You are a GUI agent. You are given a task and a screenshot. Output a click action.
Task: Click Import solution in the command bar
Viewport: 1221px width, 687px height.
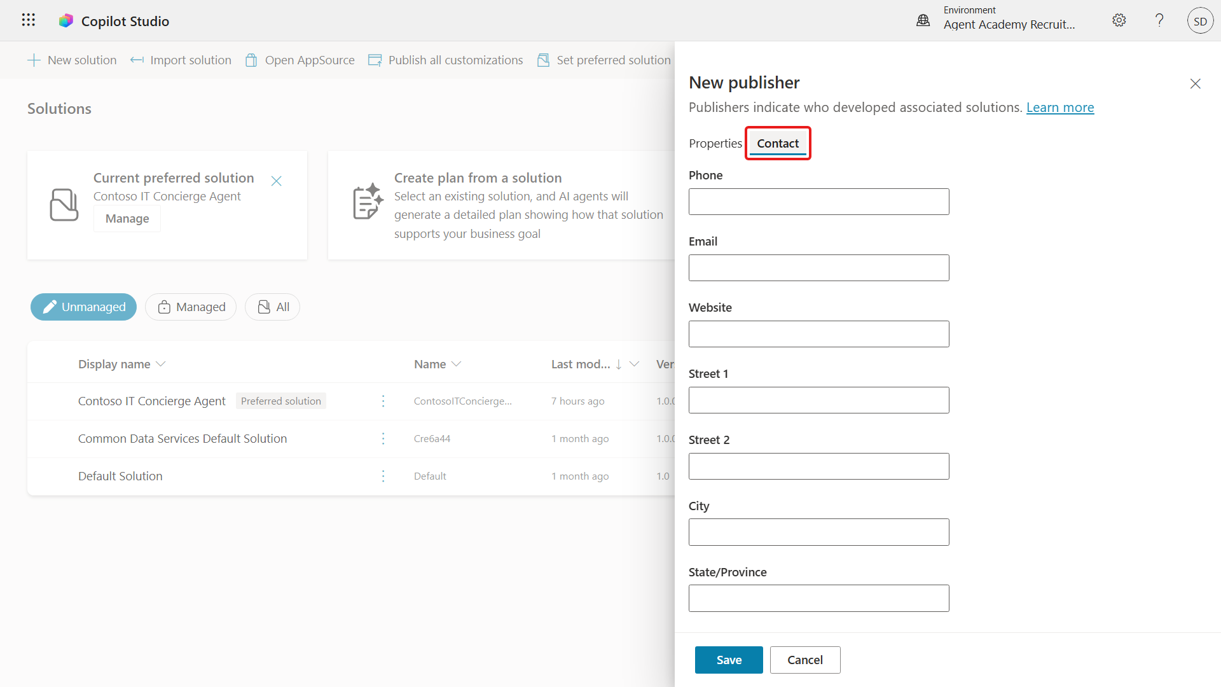click(181, 60)
